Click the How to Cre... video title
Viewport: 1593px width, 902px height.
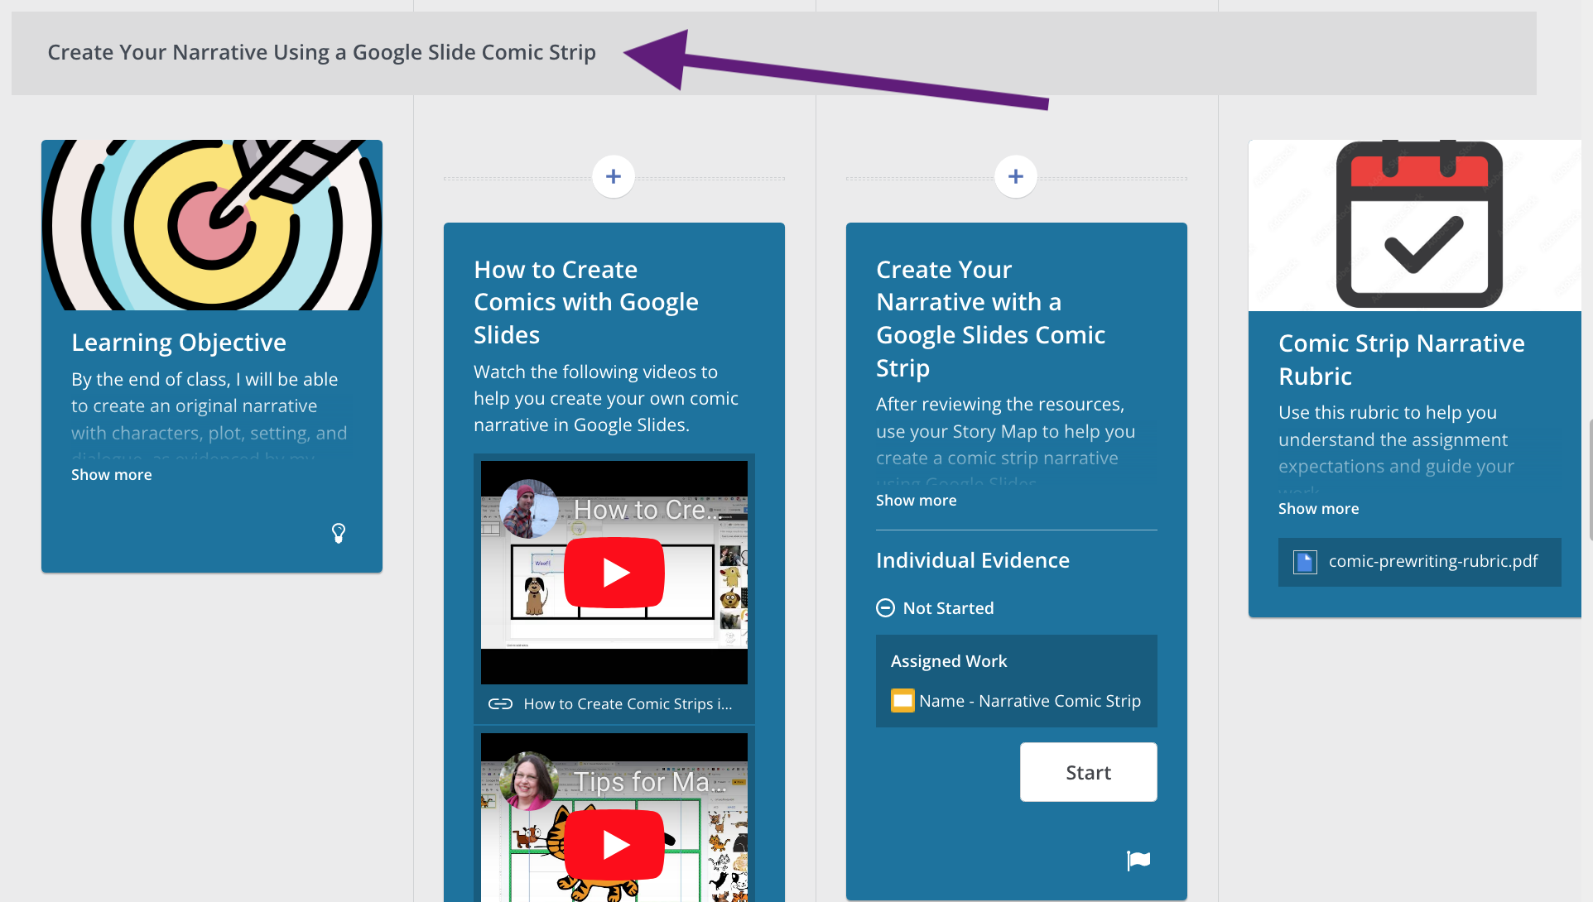point(646,510)
